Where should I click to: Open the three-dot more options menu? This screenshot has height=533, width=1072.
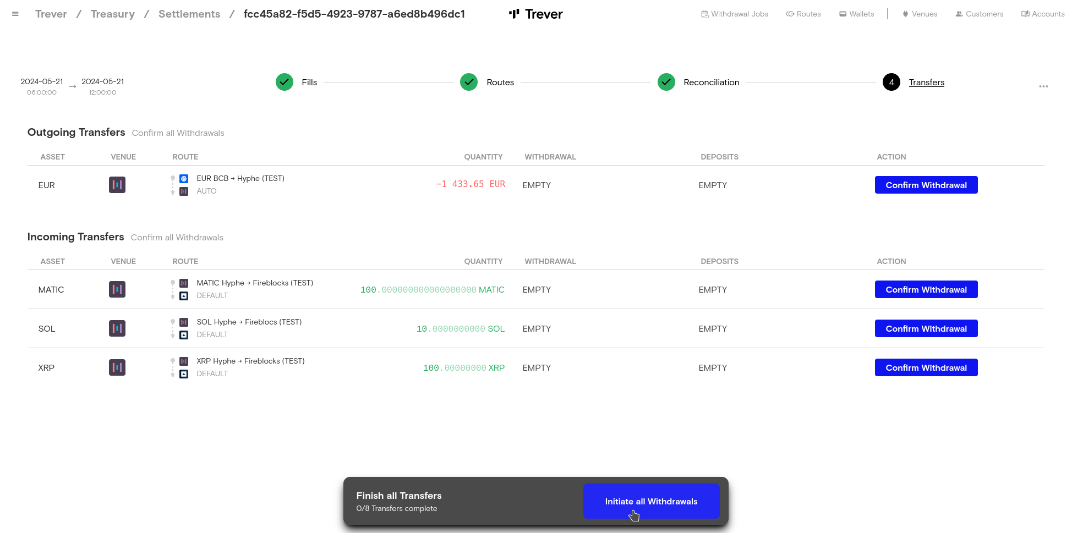(x=1043, y=86)
